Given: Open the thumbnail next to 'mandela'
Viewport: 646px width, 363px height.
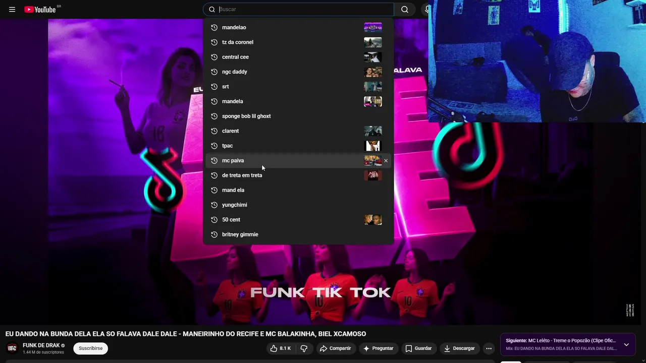Looking at the screenshot, I should click(373, 101).
